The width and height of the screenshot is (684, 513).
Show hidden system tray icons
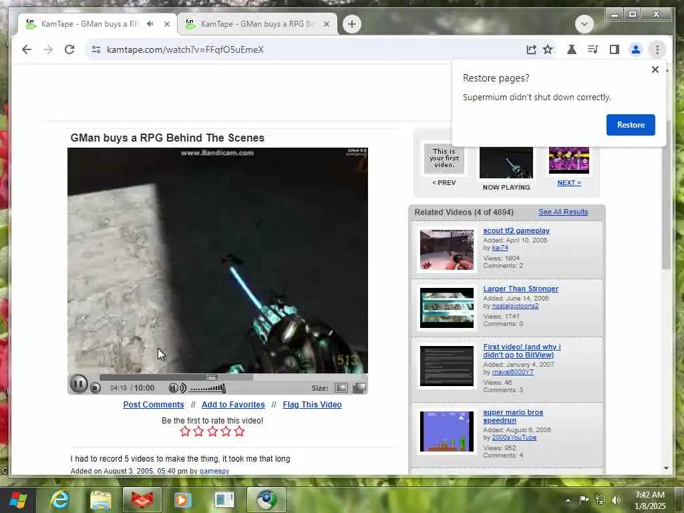tap(568, 500)
